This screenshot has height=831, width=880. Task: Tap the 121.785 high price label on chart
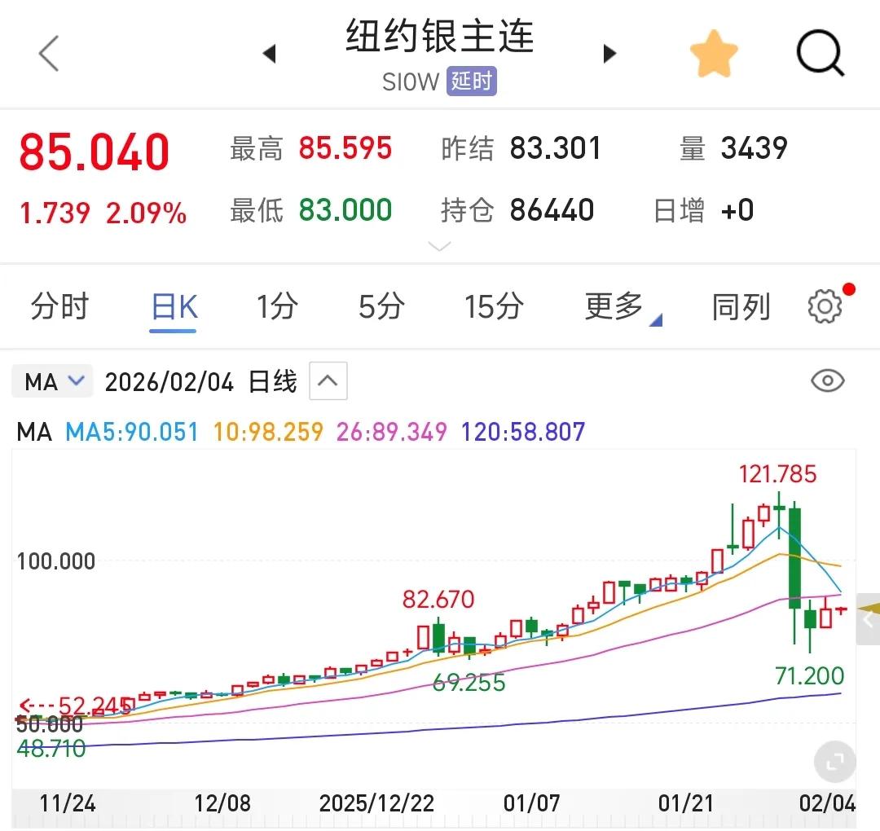777,473
